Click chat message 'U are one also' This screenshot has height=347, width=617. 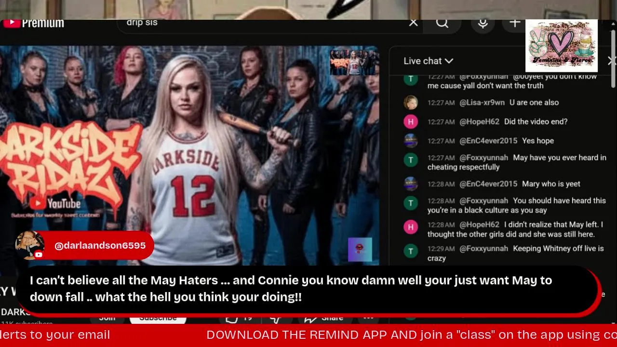point(534,102)
